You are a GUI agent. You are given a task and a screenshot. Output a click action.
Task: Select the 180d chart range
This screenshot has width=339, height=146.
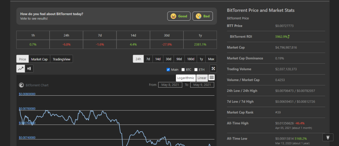point(191,59)
